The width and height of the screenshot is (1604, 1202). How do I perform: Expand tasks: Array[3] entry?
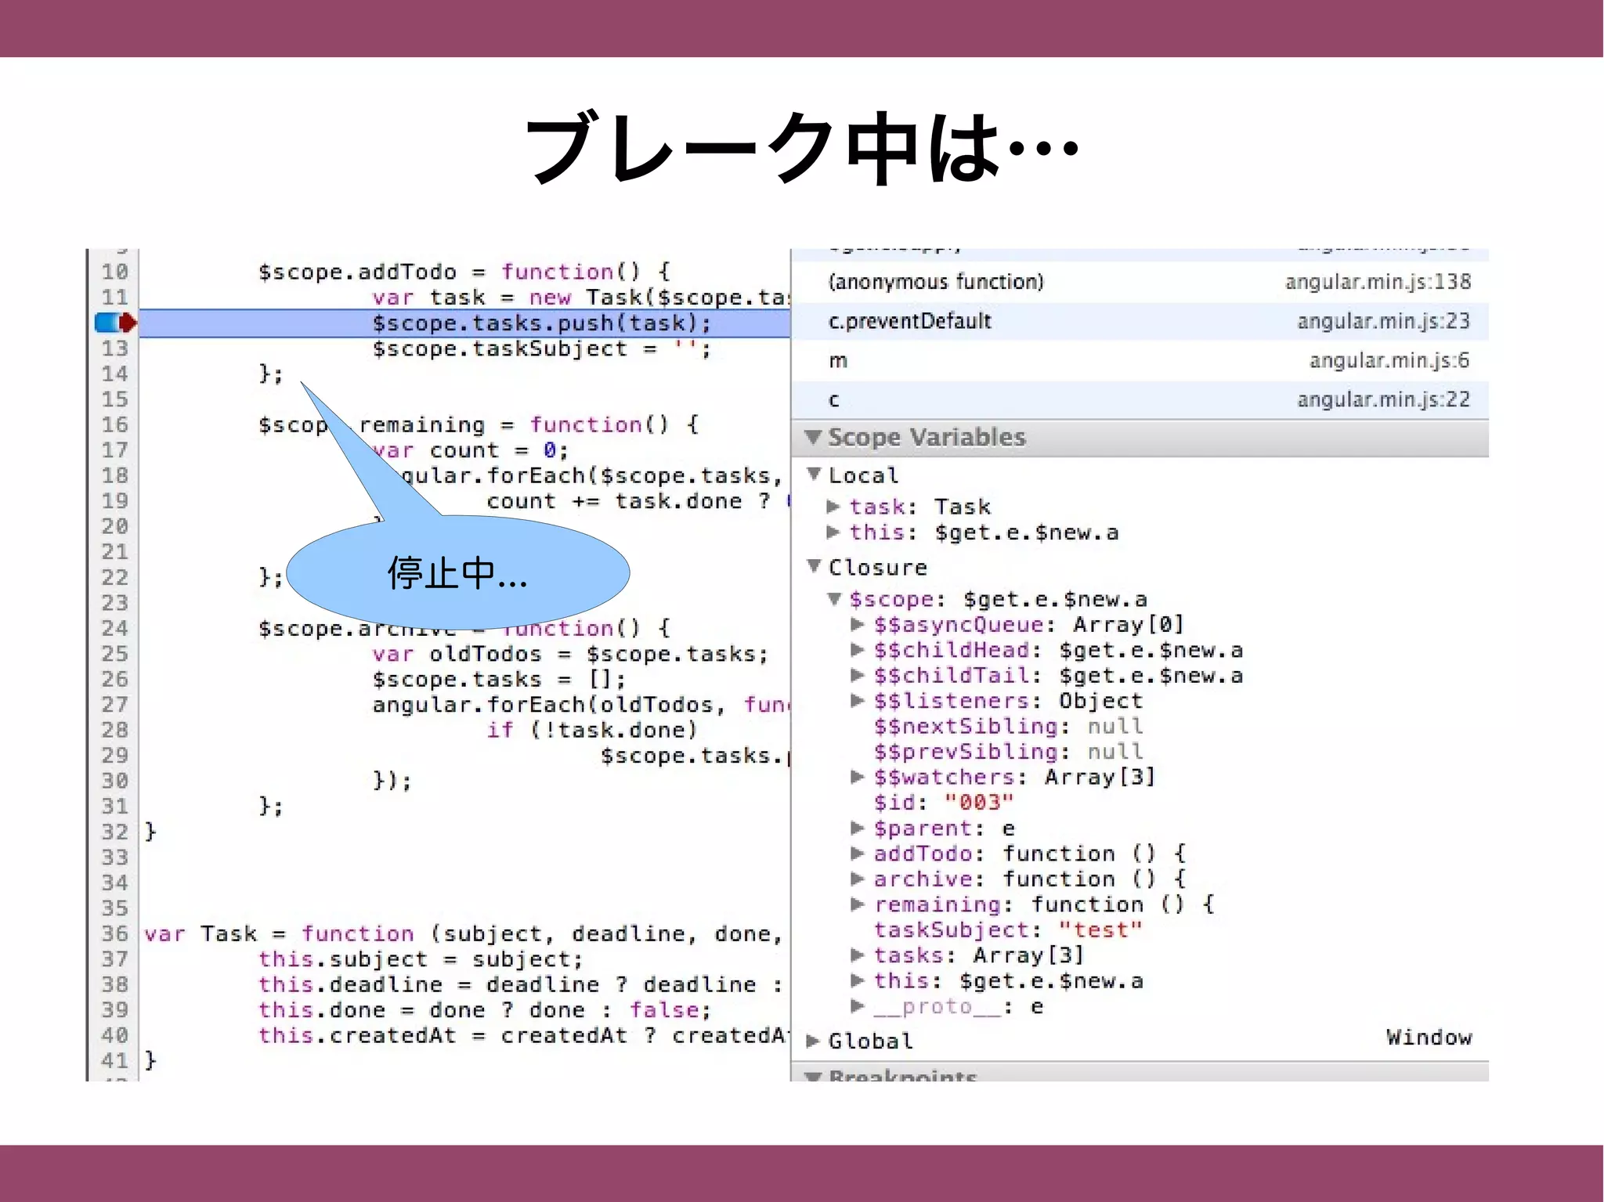tap(858, 955)
